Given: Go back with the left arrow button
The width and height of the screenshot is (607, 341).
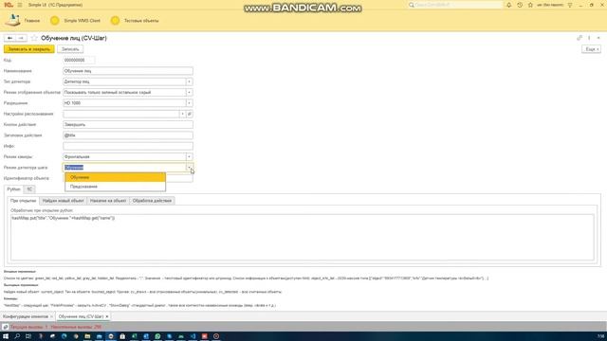Looking at the screenshot, I should point(9,38).
